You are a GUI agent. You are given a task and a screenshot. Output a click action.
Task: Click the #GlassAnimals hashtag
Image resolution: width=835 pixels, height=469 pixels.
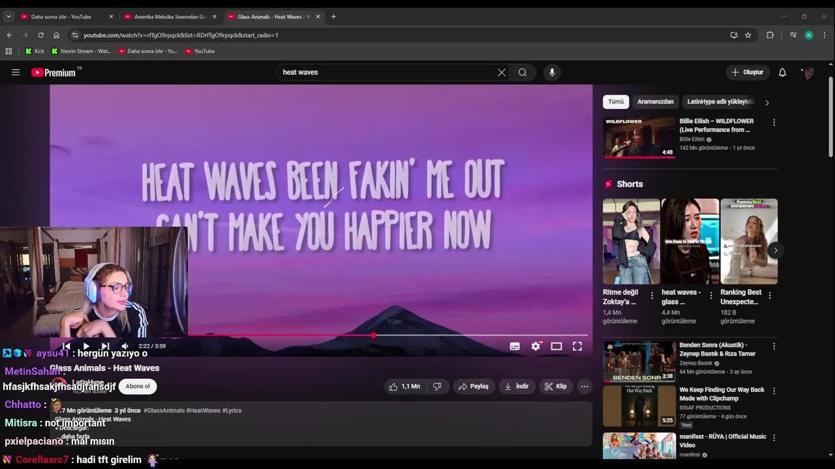tap(164, 411)
